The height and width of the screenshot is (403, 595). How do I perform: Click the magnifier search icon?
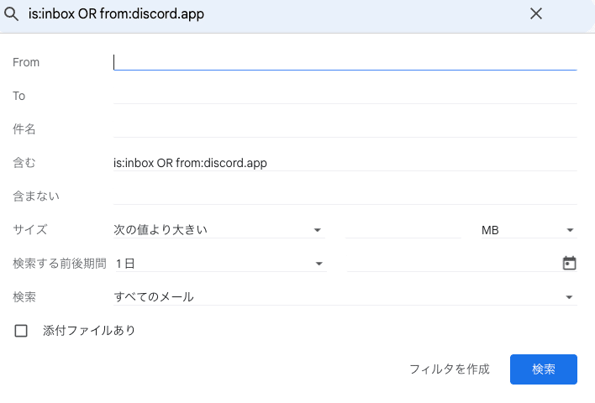click(12, 14)
